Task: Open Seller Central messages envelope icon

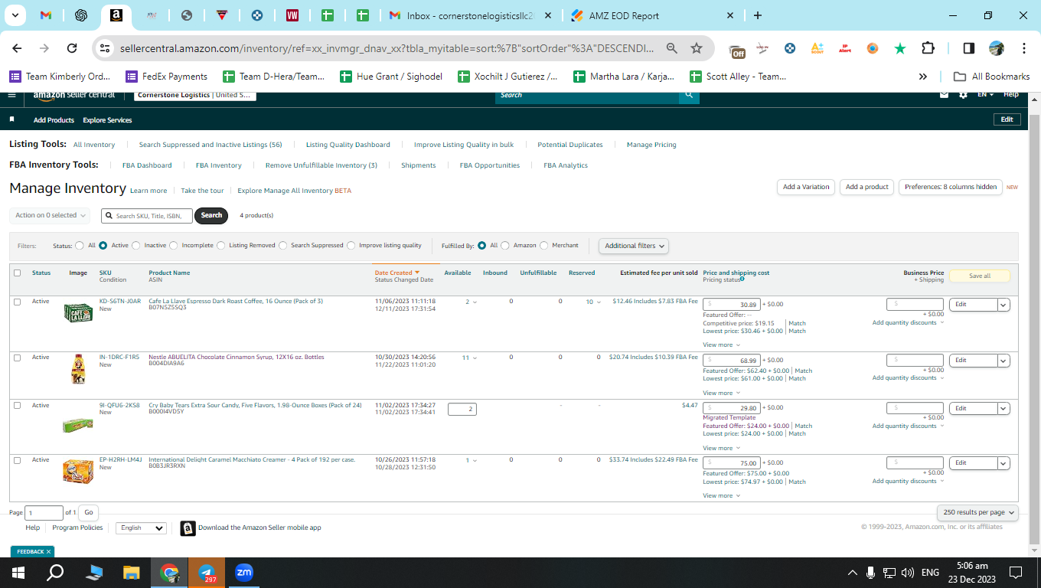Action: point(944,95)
